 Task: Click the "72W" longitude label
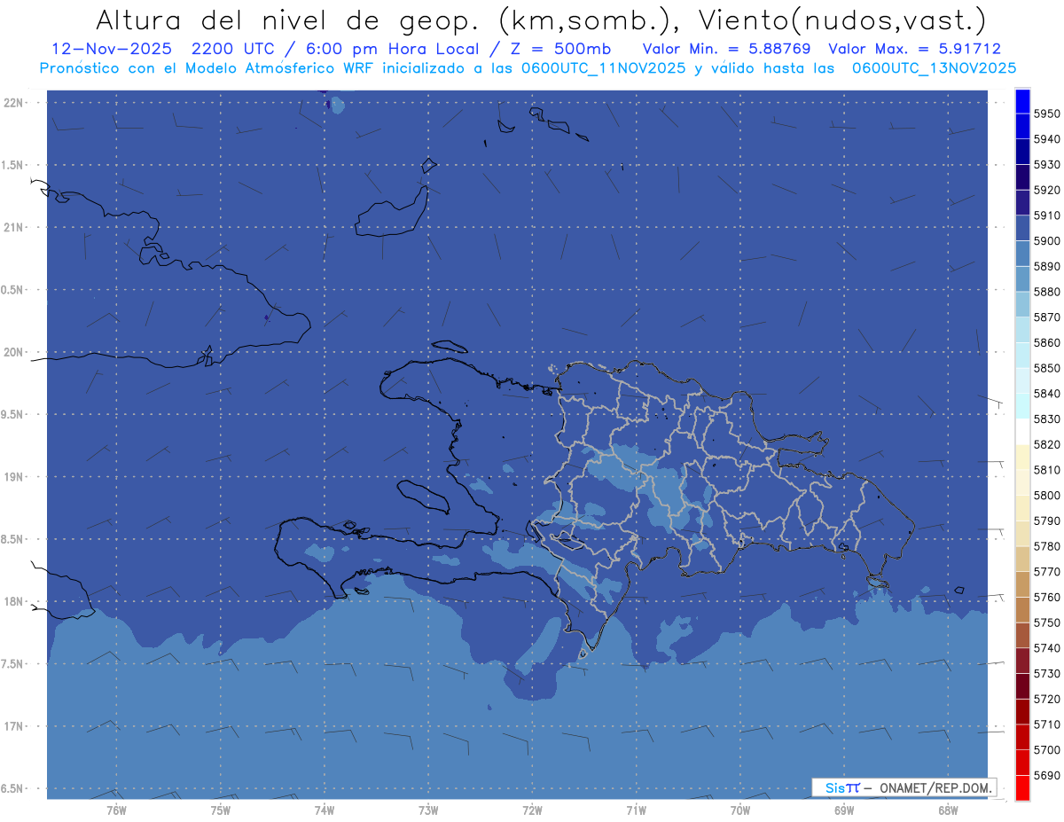532,809
